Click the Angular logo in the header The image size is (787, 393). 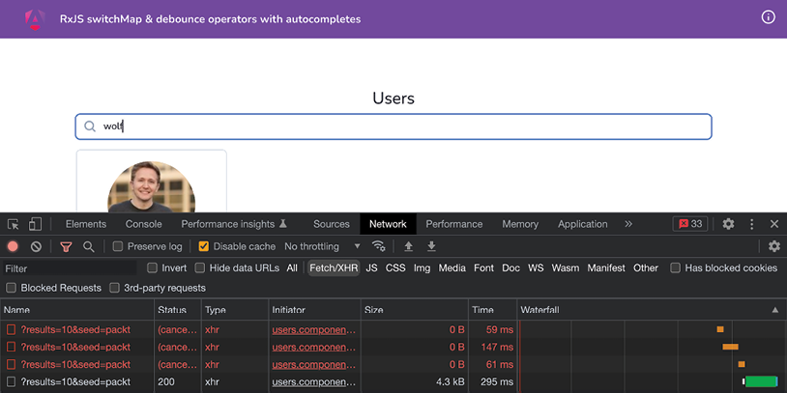pos(35,19)
